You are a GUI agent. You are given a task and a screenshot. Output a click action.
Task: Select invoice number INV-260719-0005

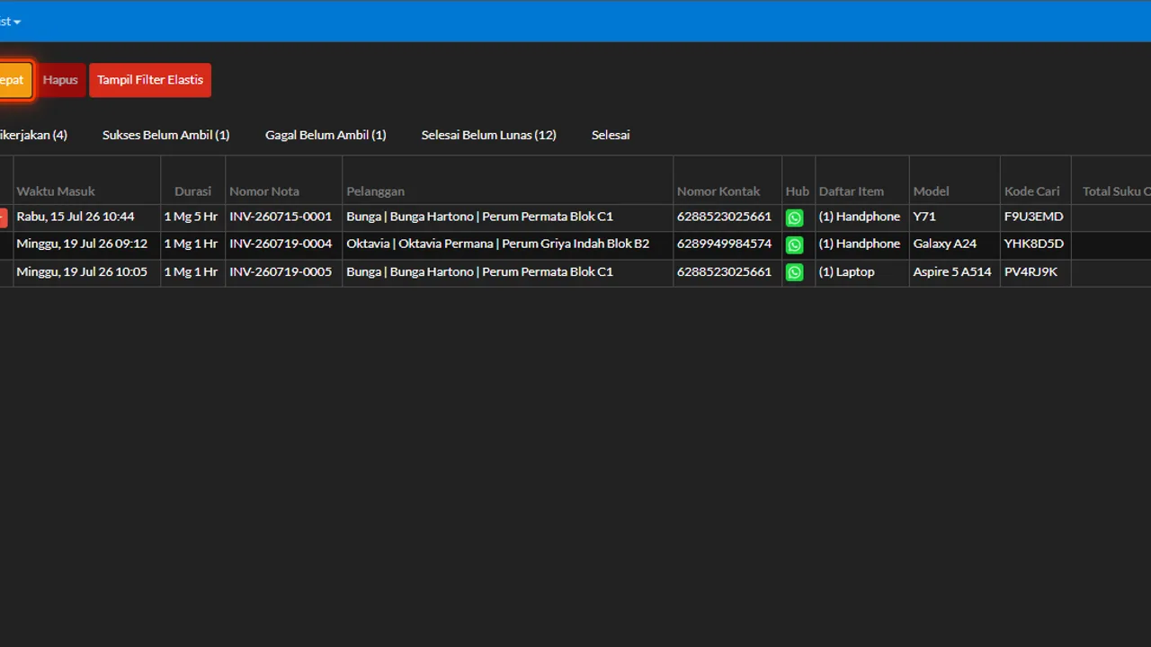pos(281,271)
